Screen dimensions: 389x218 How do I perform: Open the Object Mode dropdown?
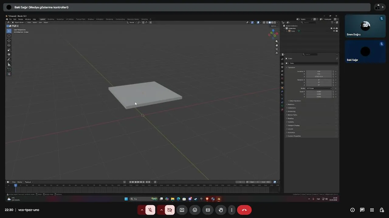click(x=19, y=22)
